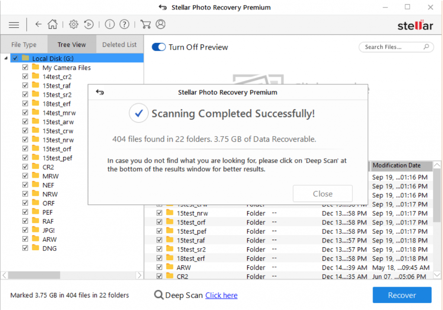Open the settings gear icon
The width and height of the screenshot is (443, 310).
click(x=74, y=24)
